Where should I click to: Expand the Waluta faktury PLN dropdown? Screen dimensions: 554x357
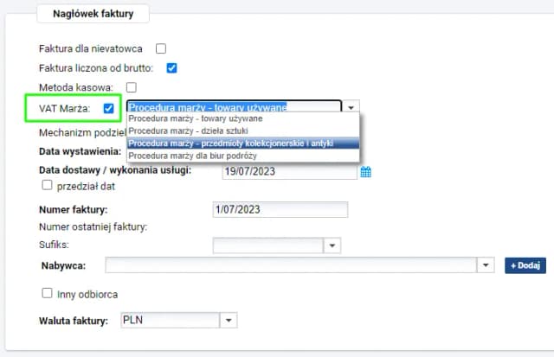229,321
